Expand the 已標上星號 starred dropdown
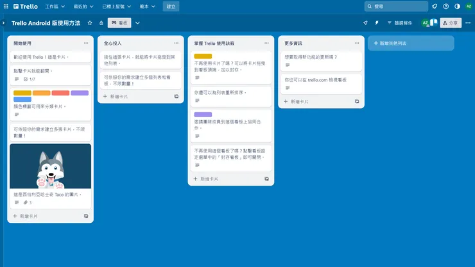 116,6
